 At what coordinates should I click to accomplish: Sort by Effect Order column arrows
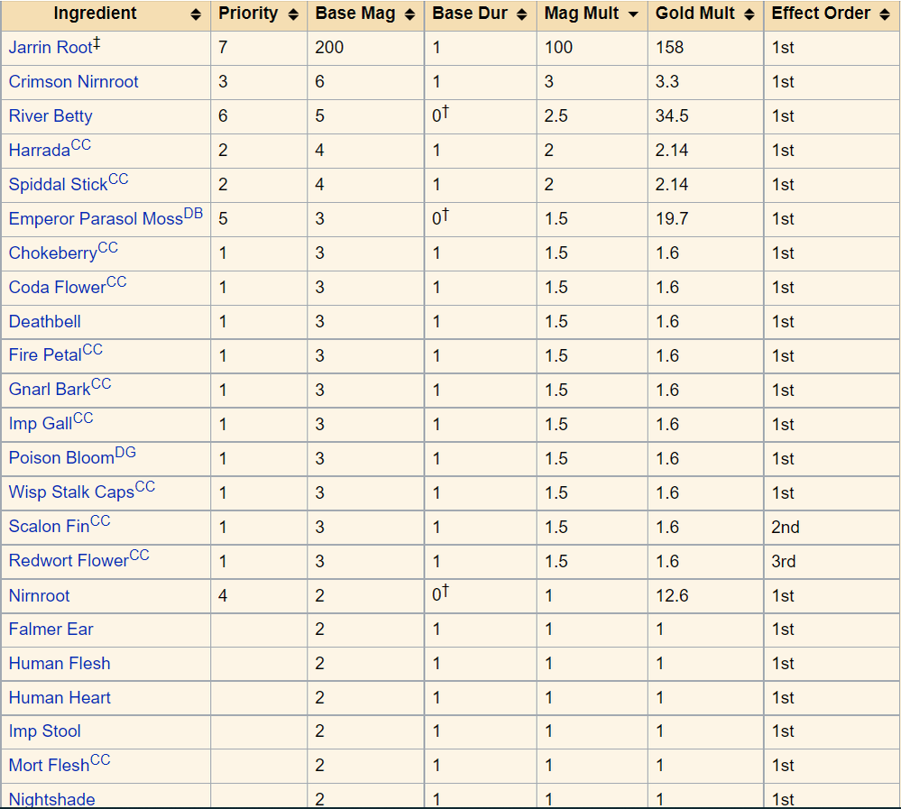click(885, 14)
